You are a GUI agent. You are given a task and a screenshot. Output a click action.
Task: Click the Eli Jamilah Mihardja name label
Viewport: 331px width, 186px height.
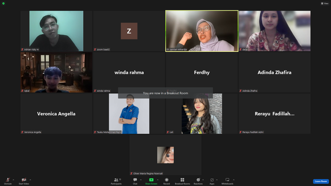pos(177,50)
